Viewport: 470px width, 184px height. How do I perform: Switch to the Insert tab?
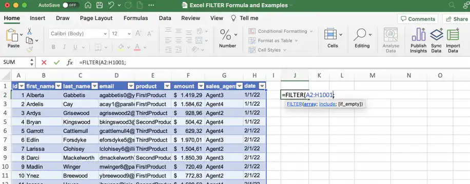37,18
